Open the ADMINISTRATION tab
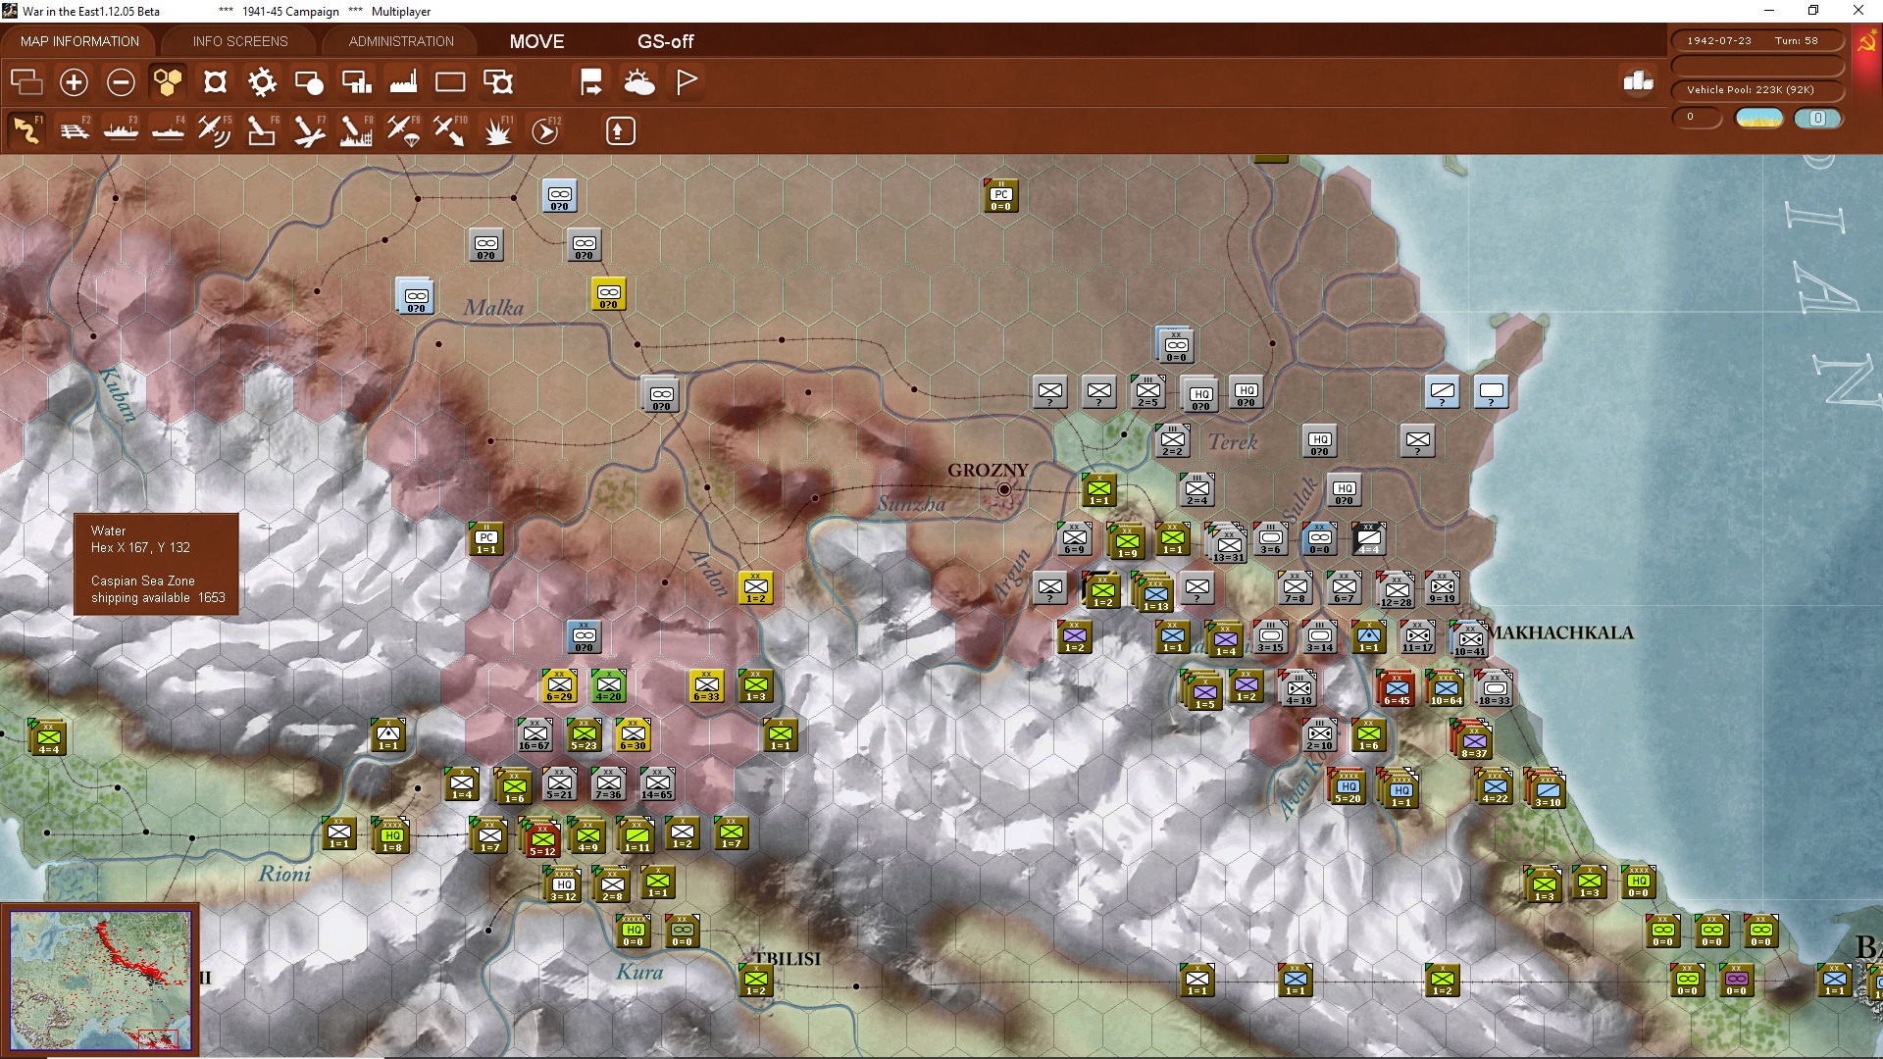Image resolution: width=1883 pixels, height=1059 pixels. tap(401, 41)
